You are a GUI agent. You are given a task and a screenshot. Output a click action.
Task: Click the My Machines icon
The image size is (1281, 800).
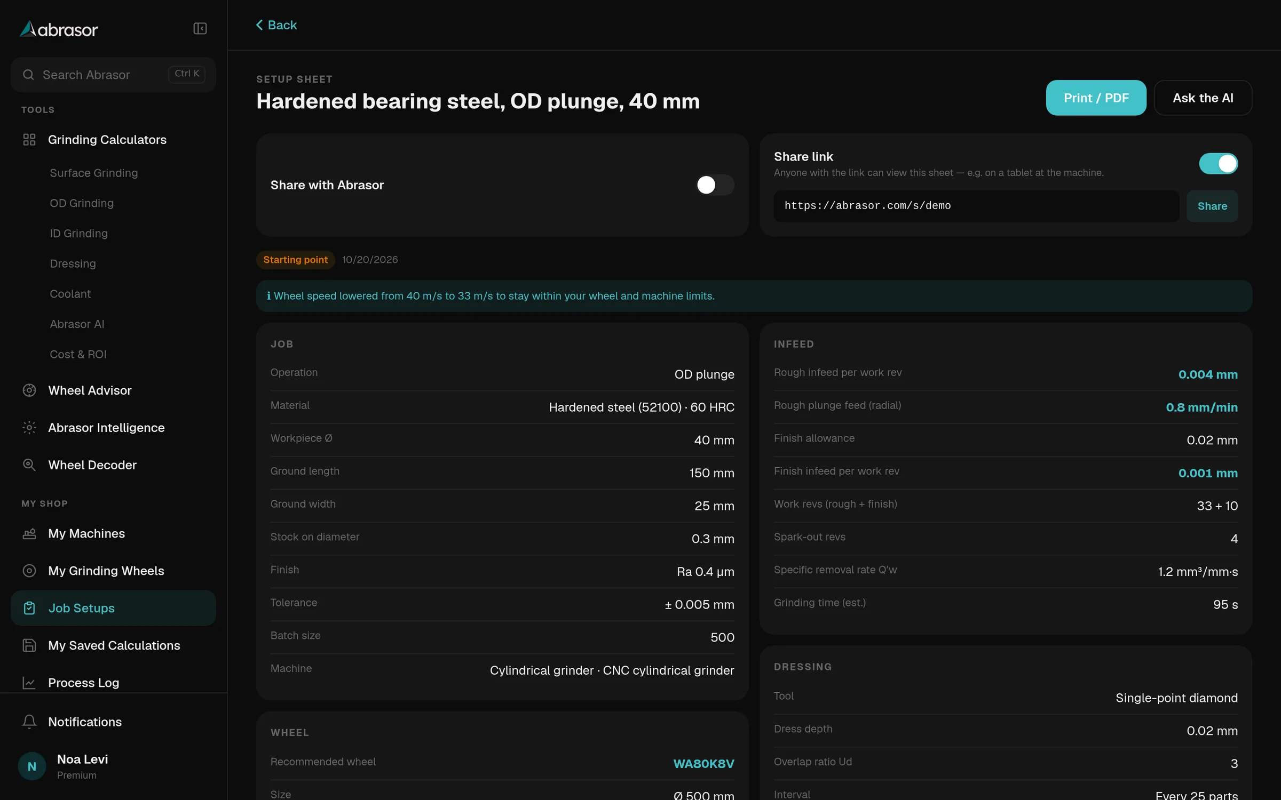pyautogui.click(x=29, y=533)
